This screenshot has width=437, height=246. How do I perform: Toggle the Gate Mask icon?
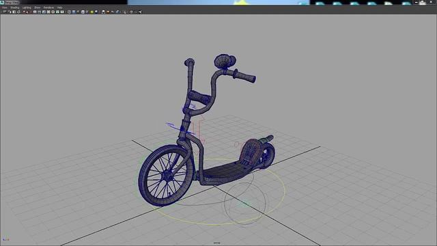(48, 12)
